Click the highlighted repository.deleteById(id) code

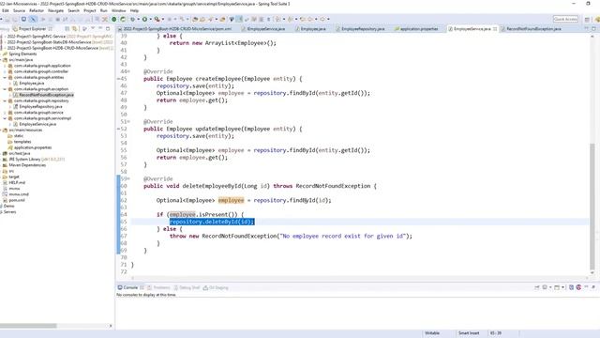click(212, 222)
